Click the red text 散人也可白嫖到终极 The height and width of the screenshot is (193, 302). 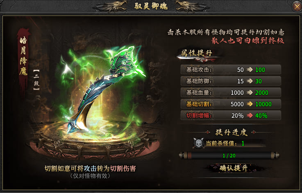(x=248, y=41)
